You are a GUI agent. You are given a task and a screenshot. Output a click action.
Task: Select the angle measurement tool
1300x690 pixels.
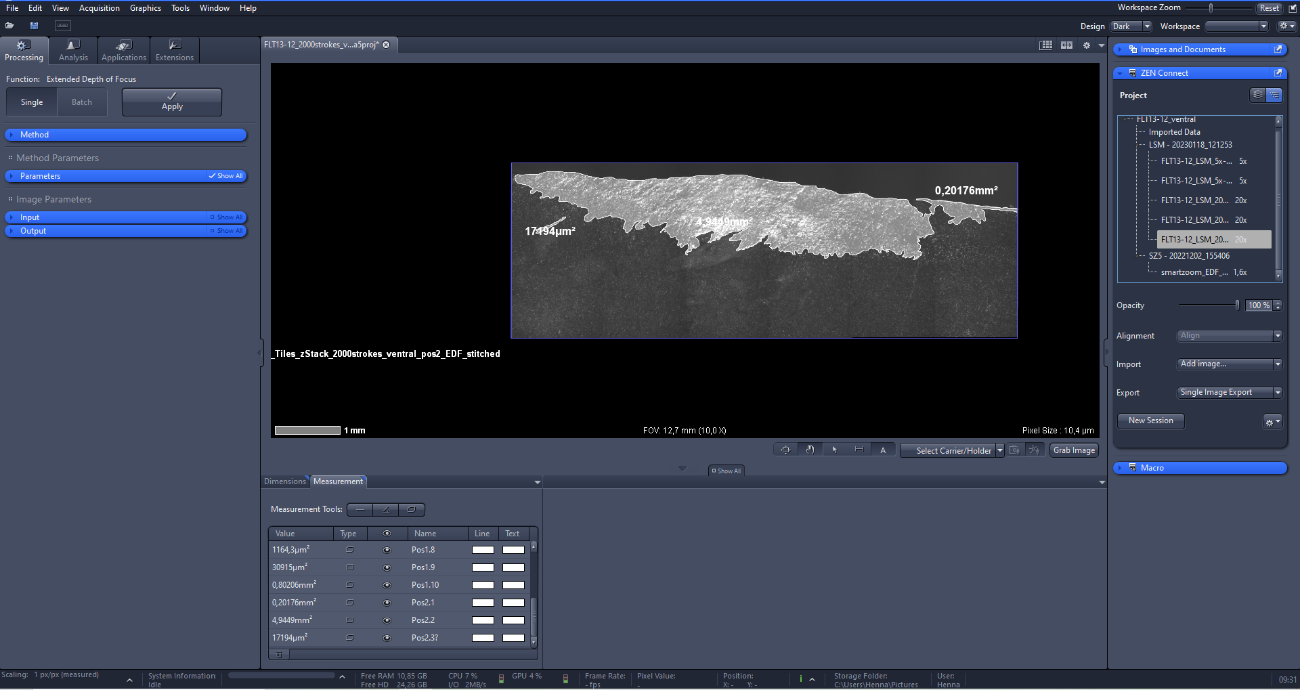coord(386,510)
